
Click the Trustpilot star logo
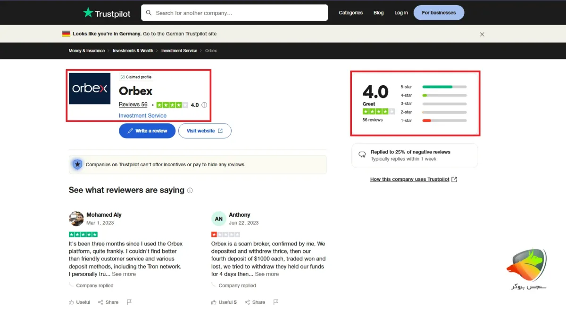88,13
